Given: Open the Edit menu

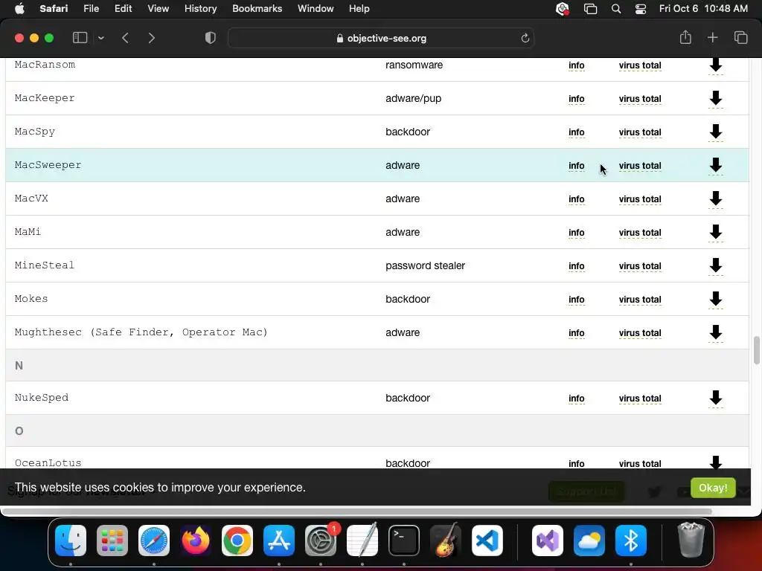Looking at the screenshot, I should pyautogui.click(x=123, y=9).
